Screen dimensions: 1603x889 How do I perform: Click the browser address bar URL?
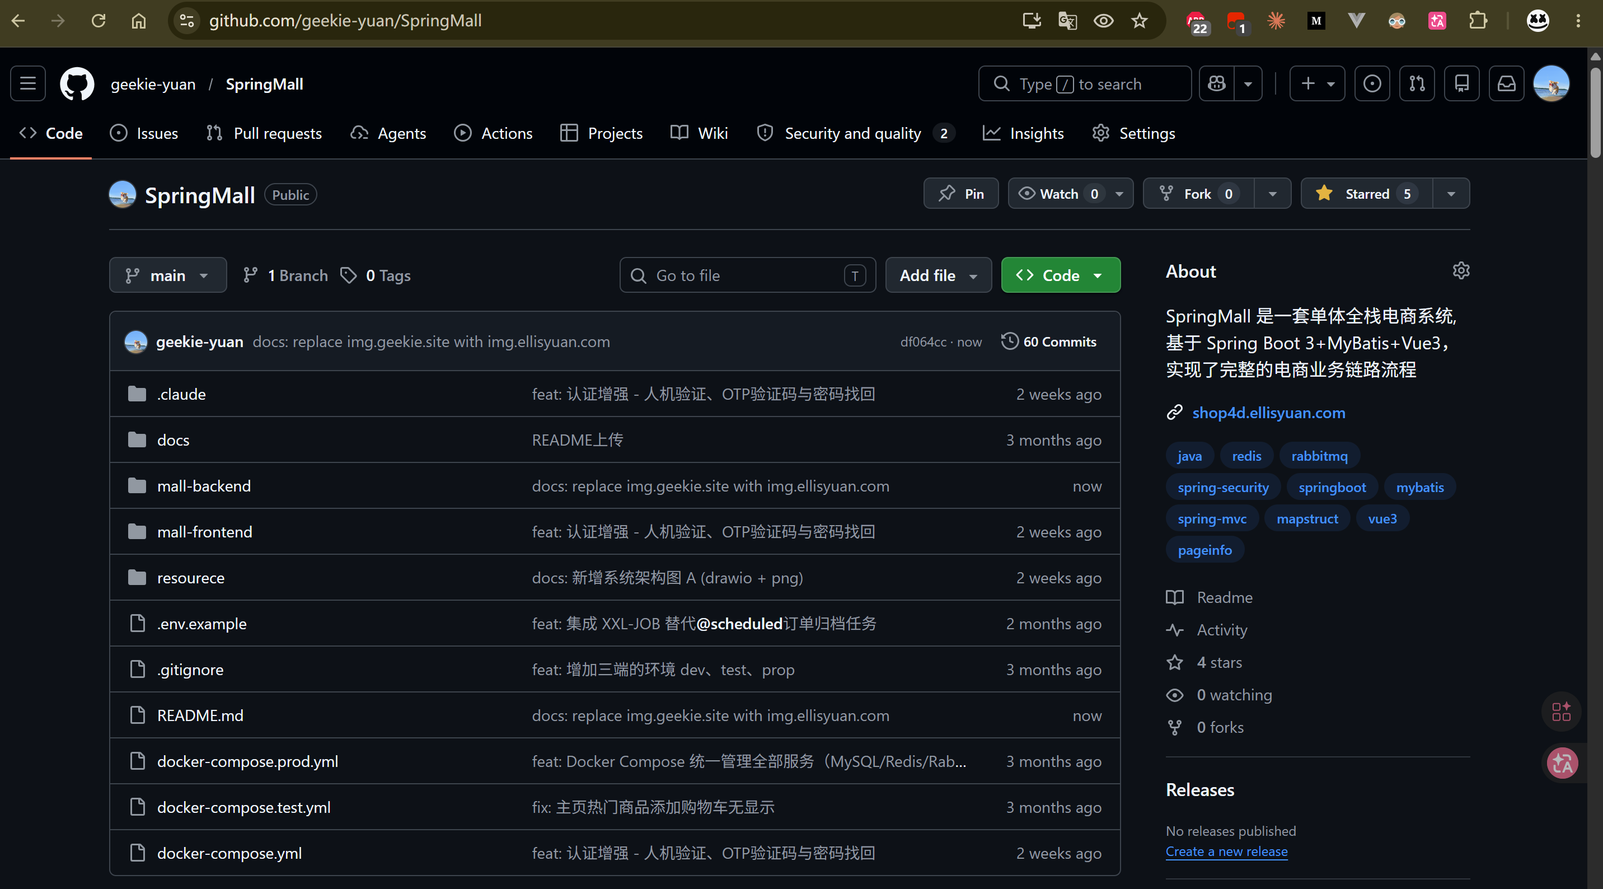pyautogui.click(x=345, y=21)
